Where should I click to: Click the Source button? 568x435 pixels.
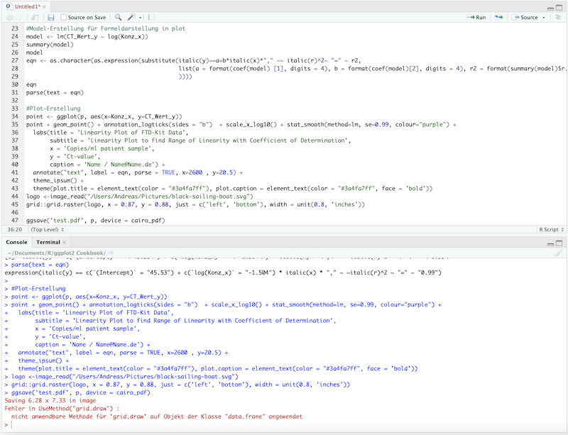pyautogui.click(x=525, y=17)
